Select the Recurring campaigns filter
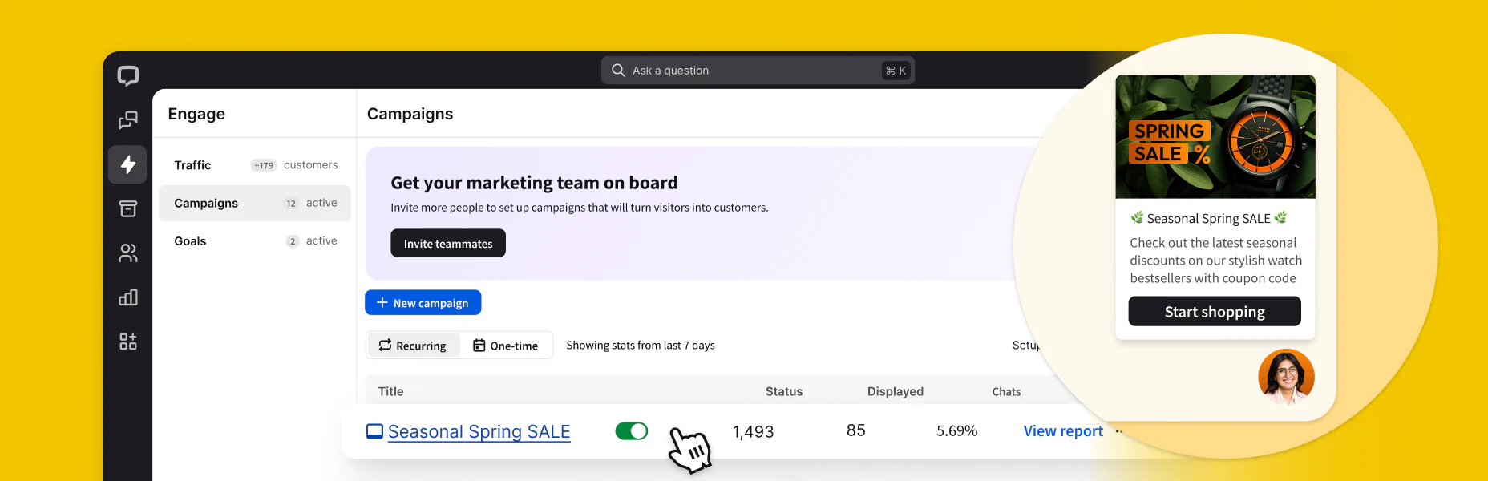This screenshot has height=481, width=1488. 413,345
